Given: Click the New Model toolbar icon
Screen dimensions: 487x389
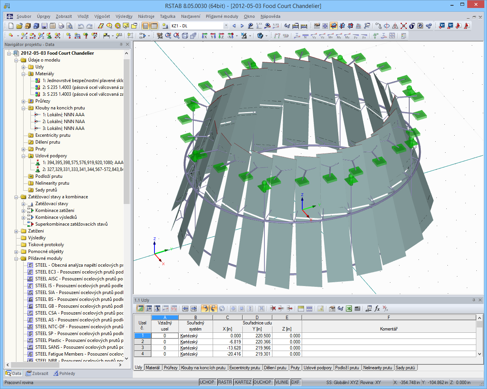Looking at the screenshot, I should 11,26.
